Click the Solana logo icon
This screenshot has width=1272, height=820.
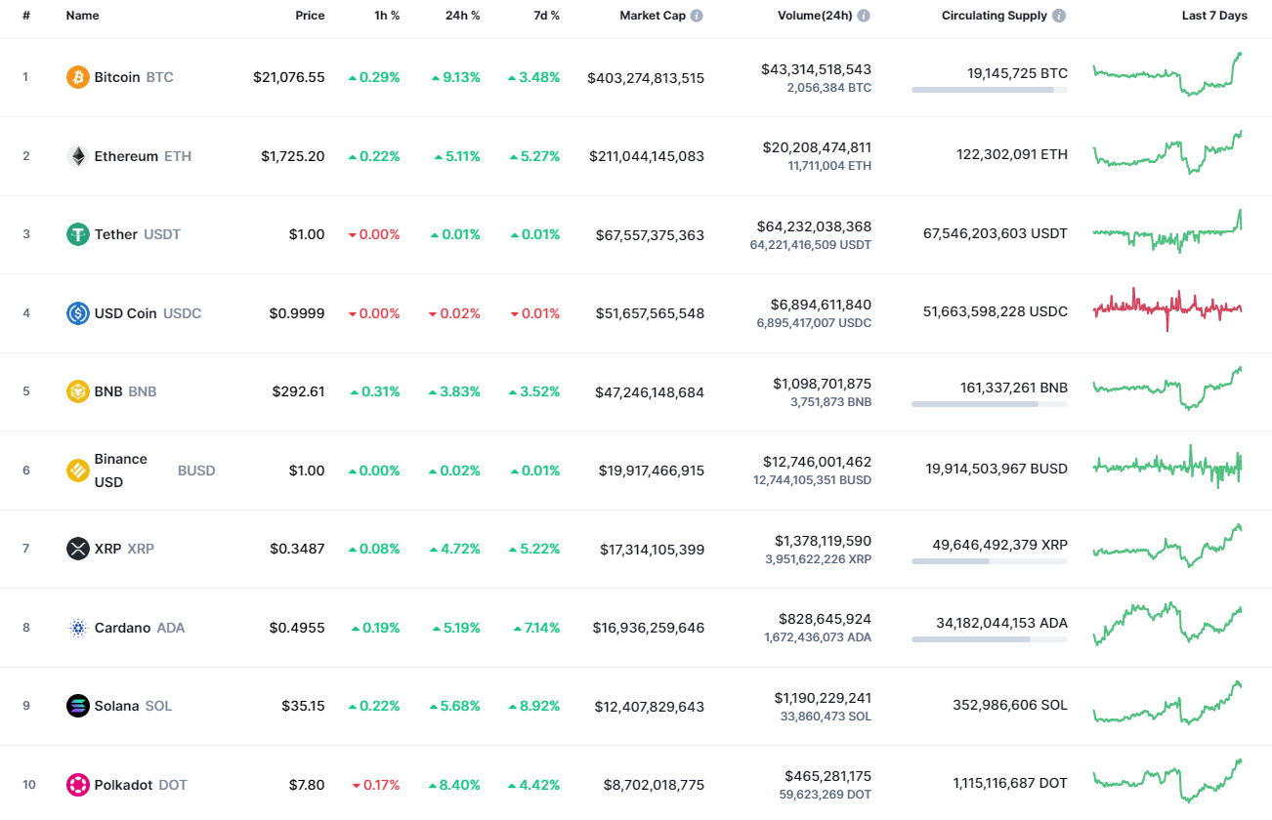(76, 705)
